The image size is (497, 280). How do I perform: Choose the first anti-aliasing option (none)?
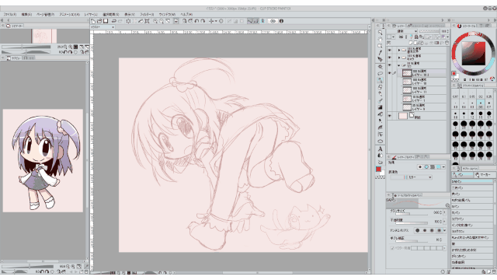pyautogui.click(x=418, y=230)
